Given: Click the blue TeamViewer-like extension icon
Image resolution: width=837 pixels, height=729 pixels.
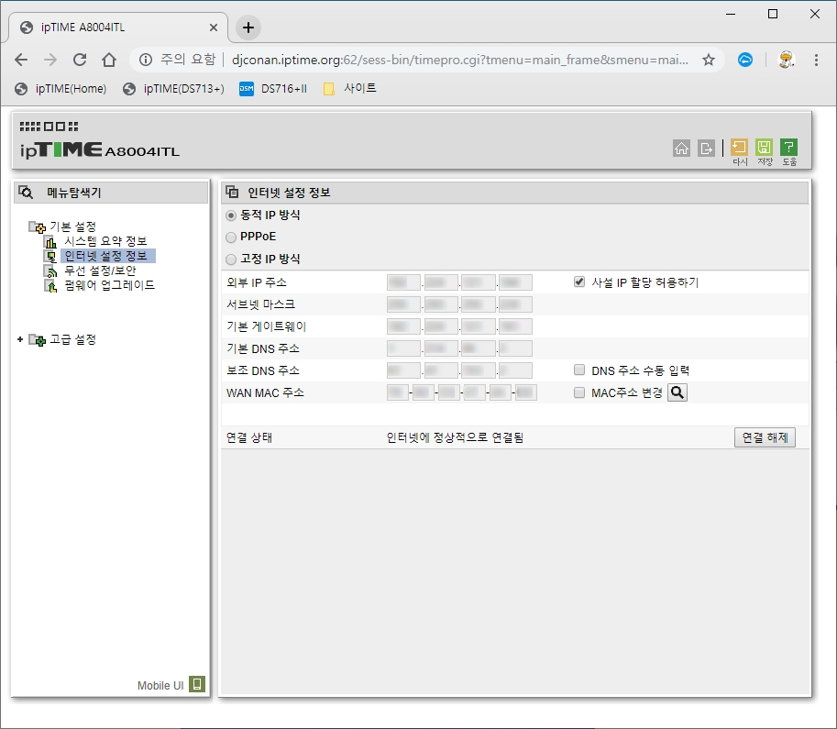Looking at the screenshot, I should [745, 60].
